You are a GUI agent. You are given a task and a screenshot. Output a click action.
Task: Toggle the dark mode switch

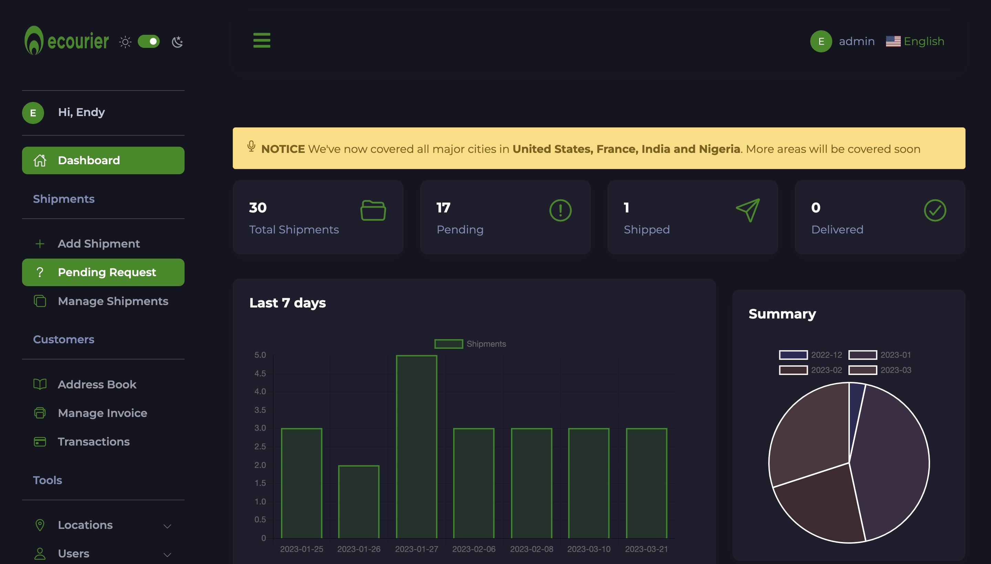[x=149, y=41]
